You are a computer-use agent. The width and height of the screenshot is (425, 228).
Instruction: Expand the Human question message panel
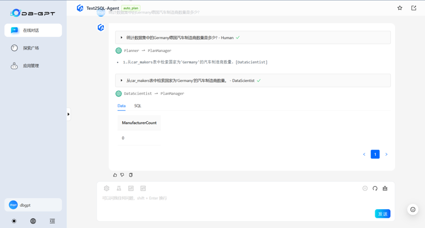point(253,38)
